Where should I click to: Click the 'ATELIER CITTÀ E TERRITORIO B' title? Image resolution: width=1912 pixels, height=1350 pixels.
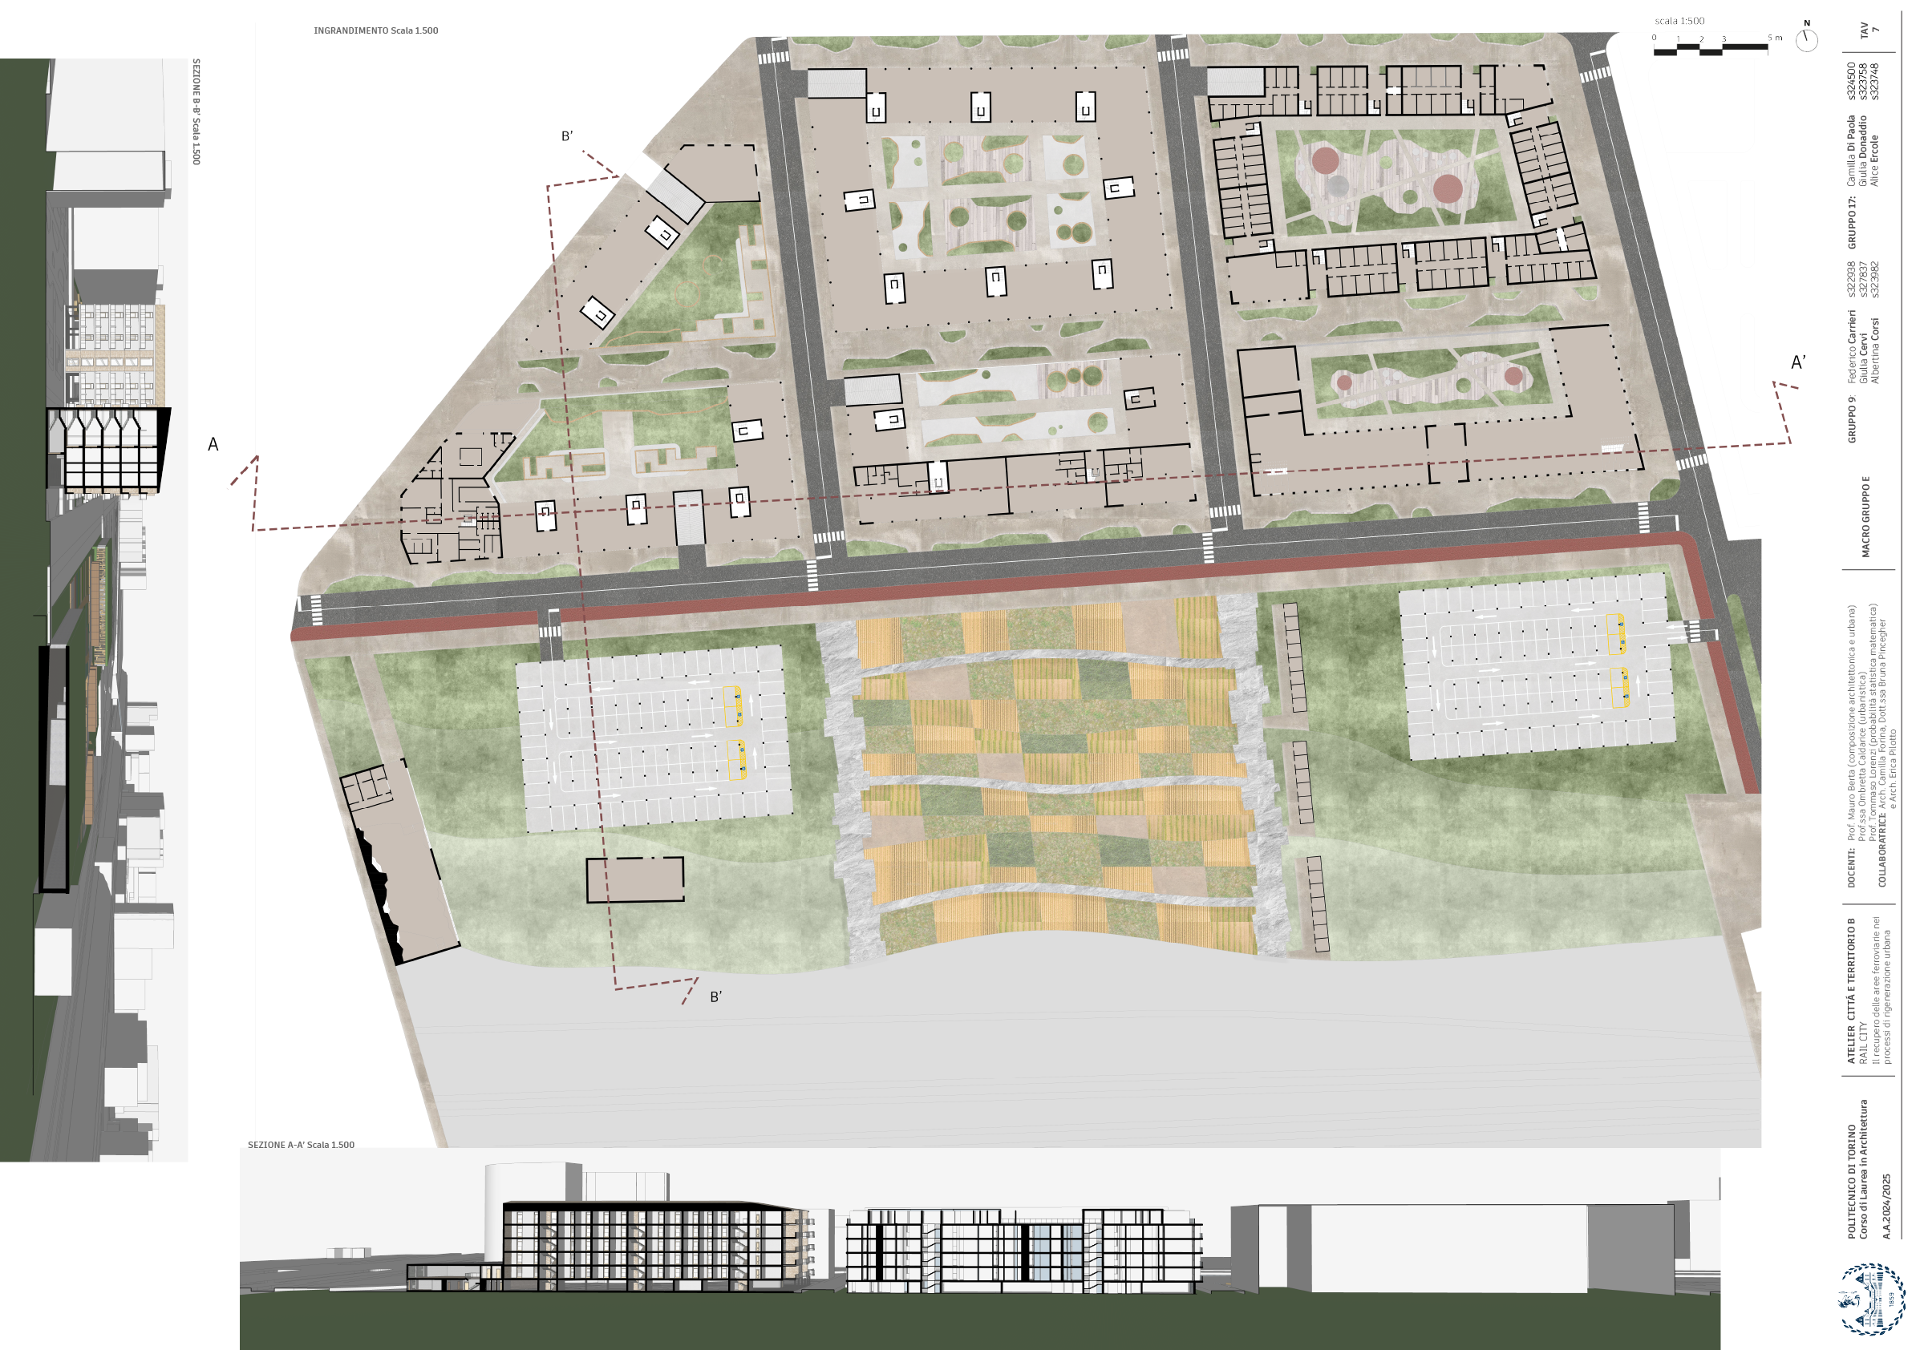(1851, 990)
